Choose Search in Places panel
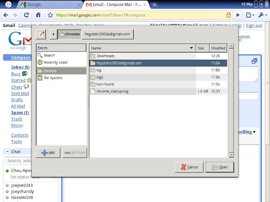 pos(61,55)
